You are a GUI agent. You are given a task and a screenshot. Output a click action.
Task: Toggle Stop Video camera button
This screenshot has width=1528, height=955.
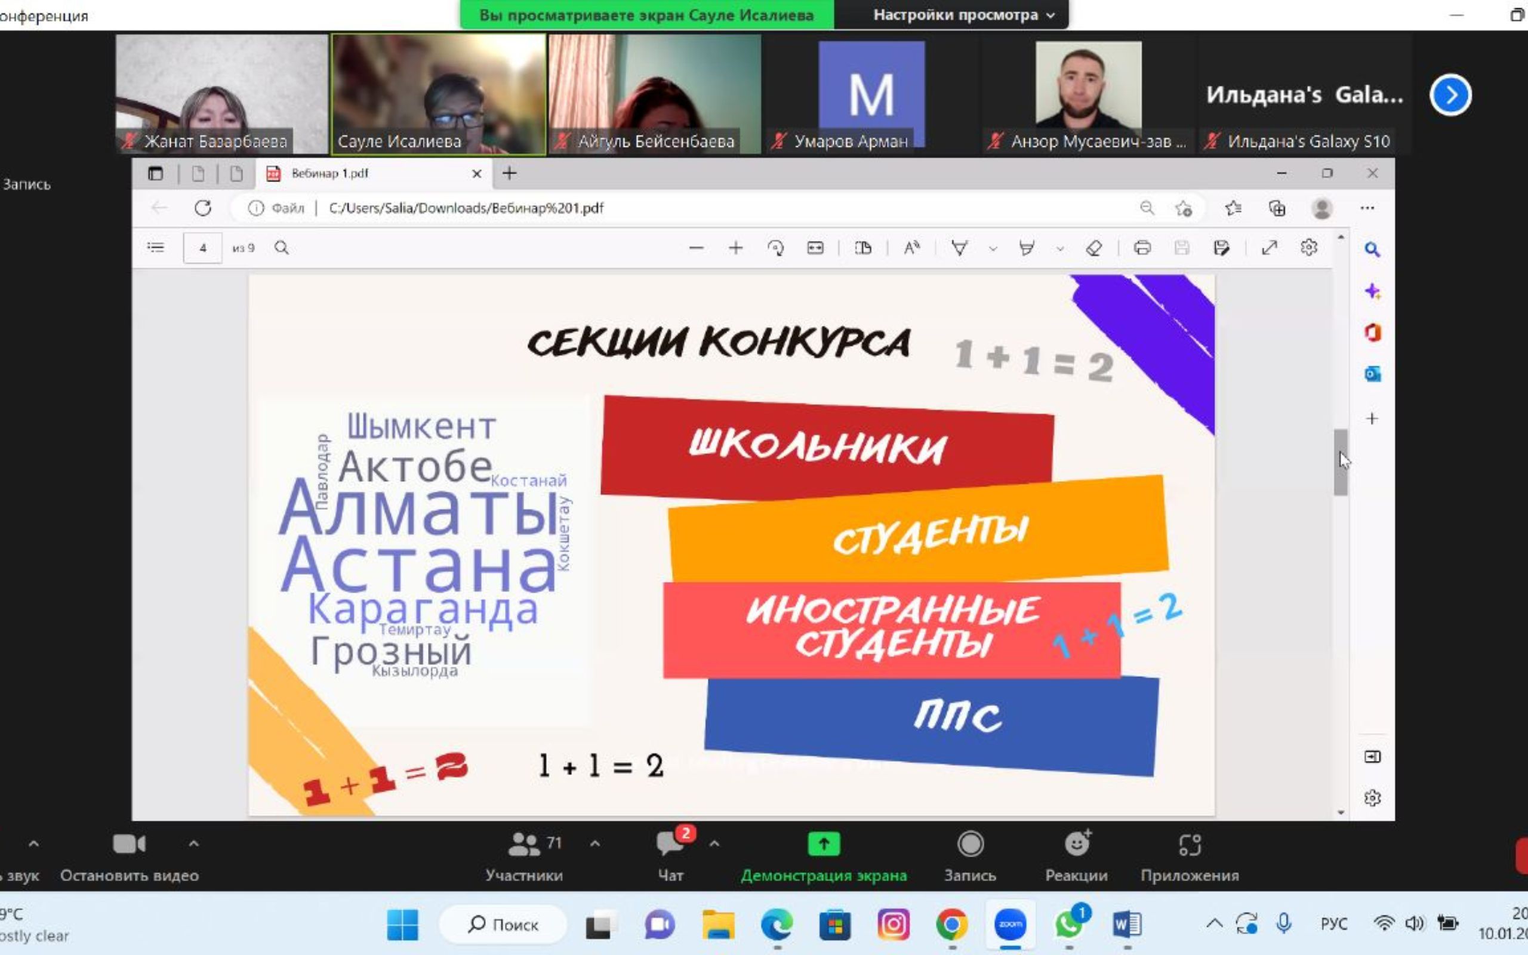pos(130,845)
